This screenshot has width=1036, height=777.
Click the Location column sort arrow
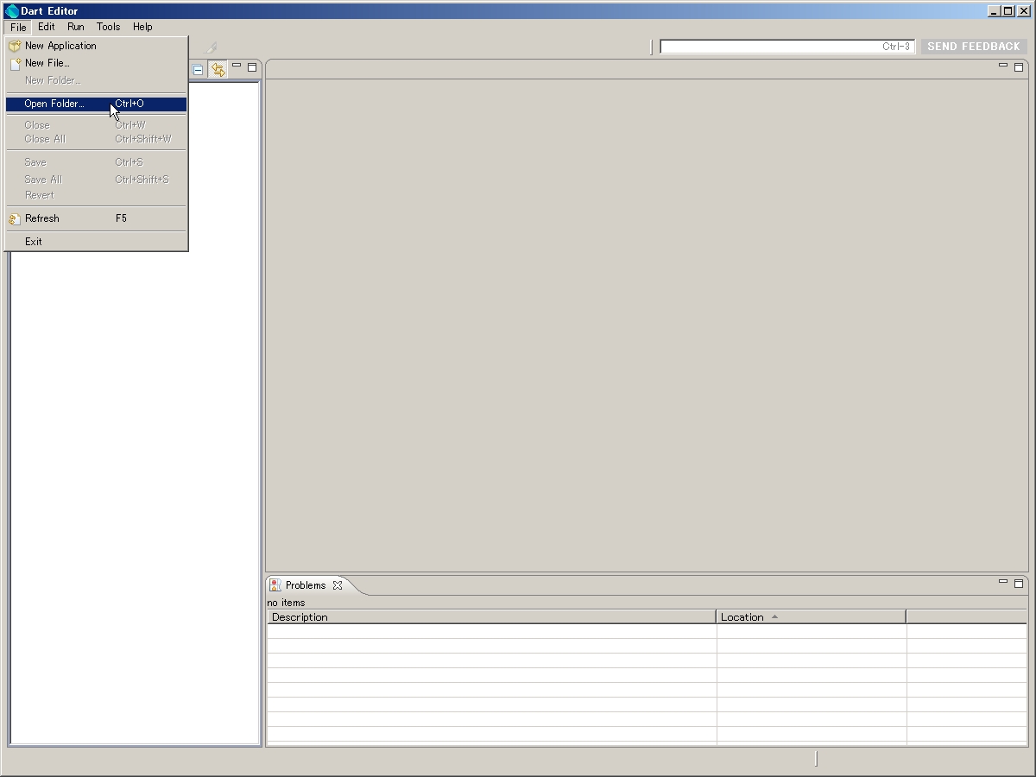[x=774, y=616]
